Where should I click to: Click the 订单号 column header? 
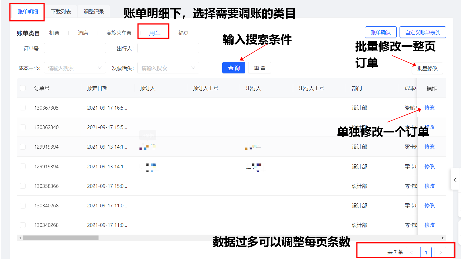click(x=42, y=88)
